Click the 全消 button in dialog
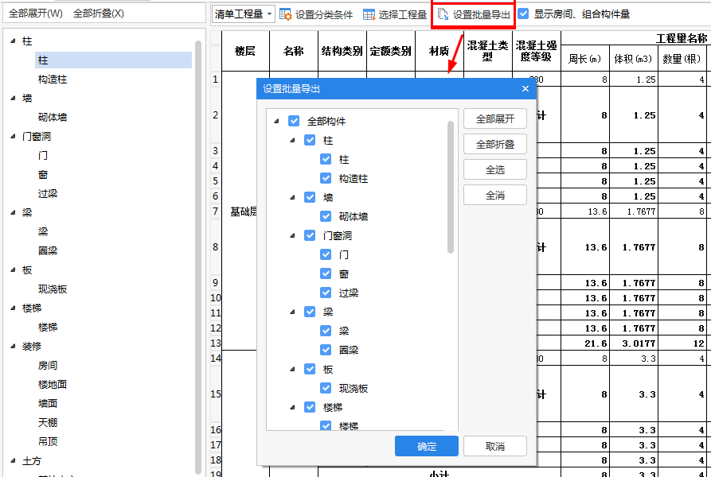This screenshot has height=477, width=711. pos(494,195)
